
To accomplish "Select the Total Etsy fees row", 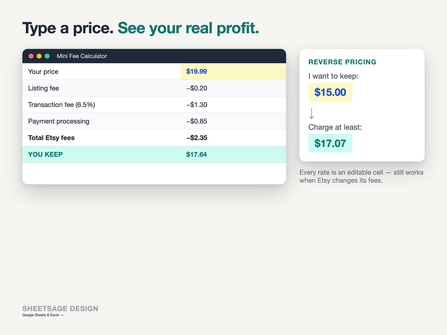I will coord(154,138).
